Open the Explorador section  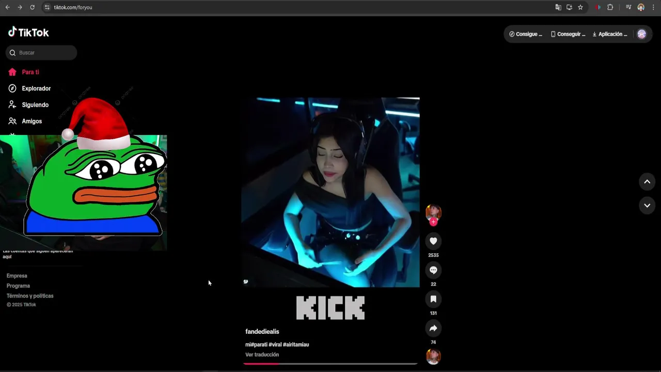click(x=36, y=88)
